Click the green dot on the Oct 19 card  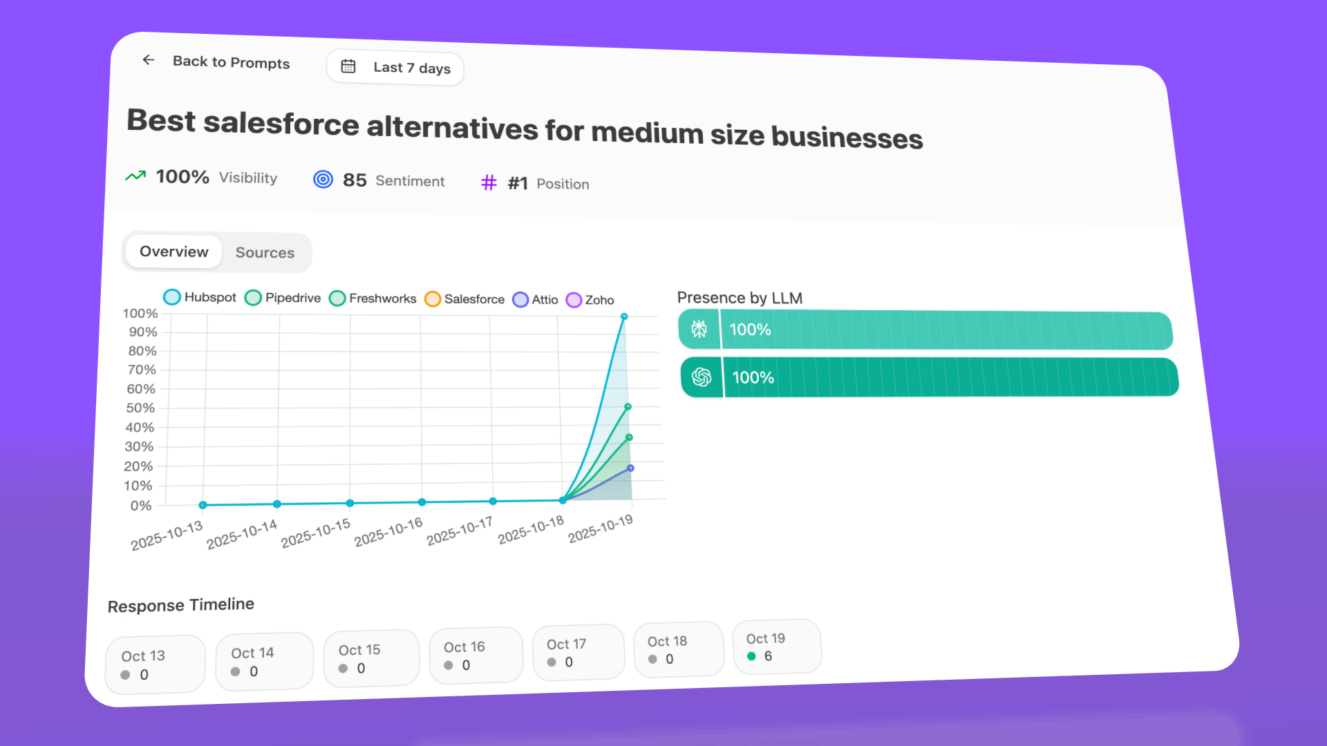[x=751, y=656]
